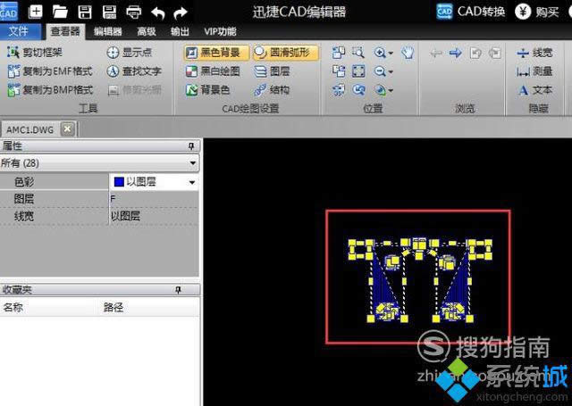Click the 图层 value field F
Screen dimensions: 572x406
coord(154,199)
